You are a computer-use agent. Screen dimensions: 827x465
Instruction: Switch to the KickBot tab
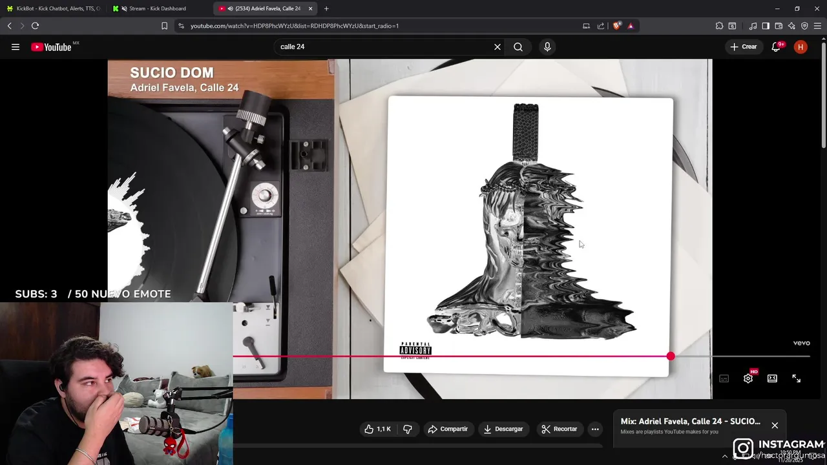pos(54,8)
